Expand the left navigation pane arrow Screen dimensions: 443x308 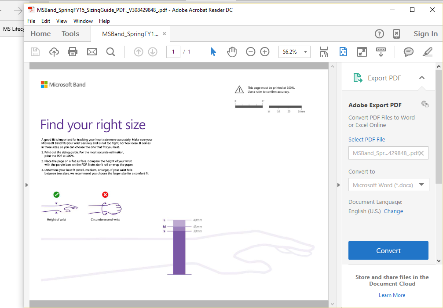[x=27, y=185]
